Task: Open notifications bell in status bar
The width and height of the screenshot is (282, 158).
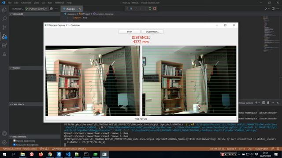Action: 278,149
